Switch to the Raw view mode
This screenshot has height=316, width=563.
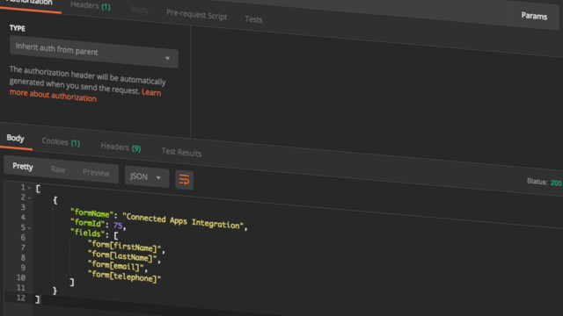(x=58, y=169)
